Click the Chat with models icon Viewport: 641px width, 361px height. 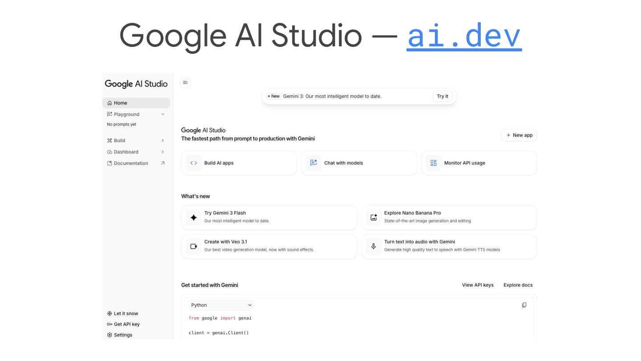313,163
